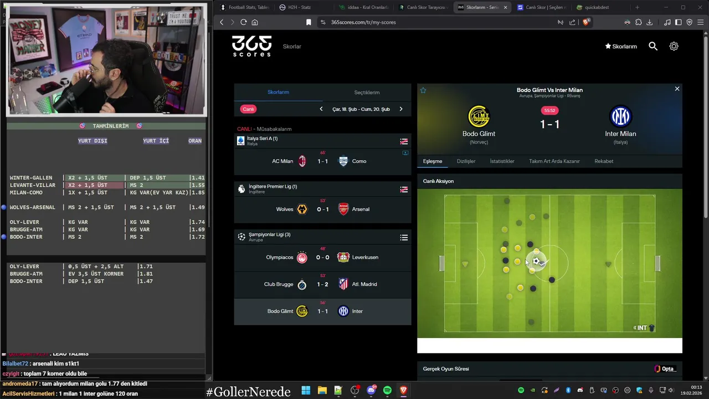Open the AC Milan vs Como match
Viewport: 709px width, 399px height.
[x=322, y=161]
